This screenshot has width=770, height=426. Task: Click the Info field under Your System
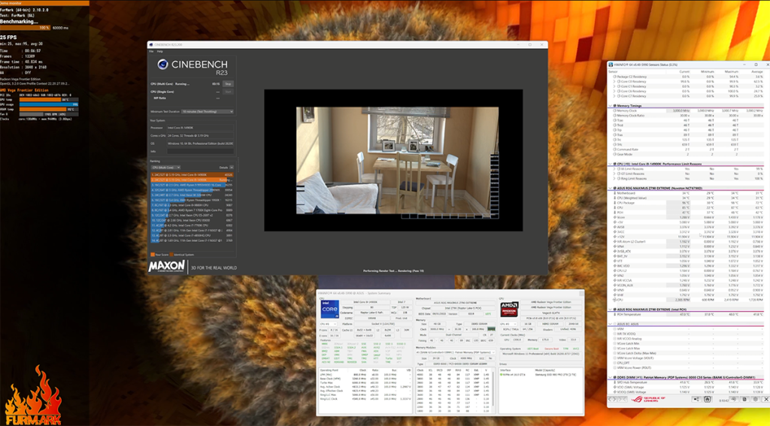click(200, 152)
